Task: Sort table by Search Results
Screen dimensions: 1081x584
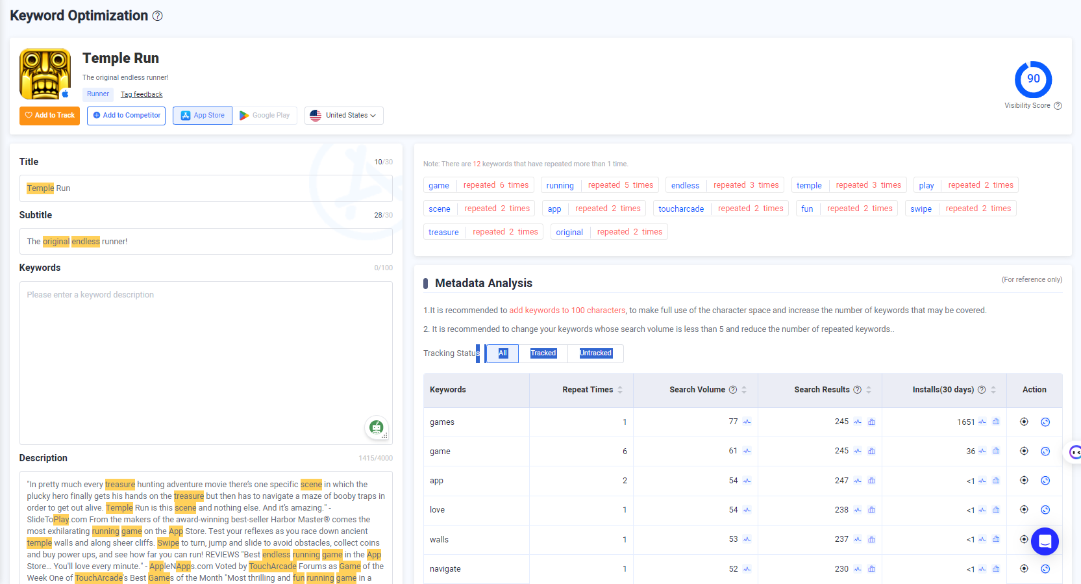Action: coord(869,390)
